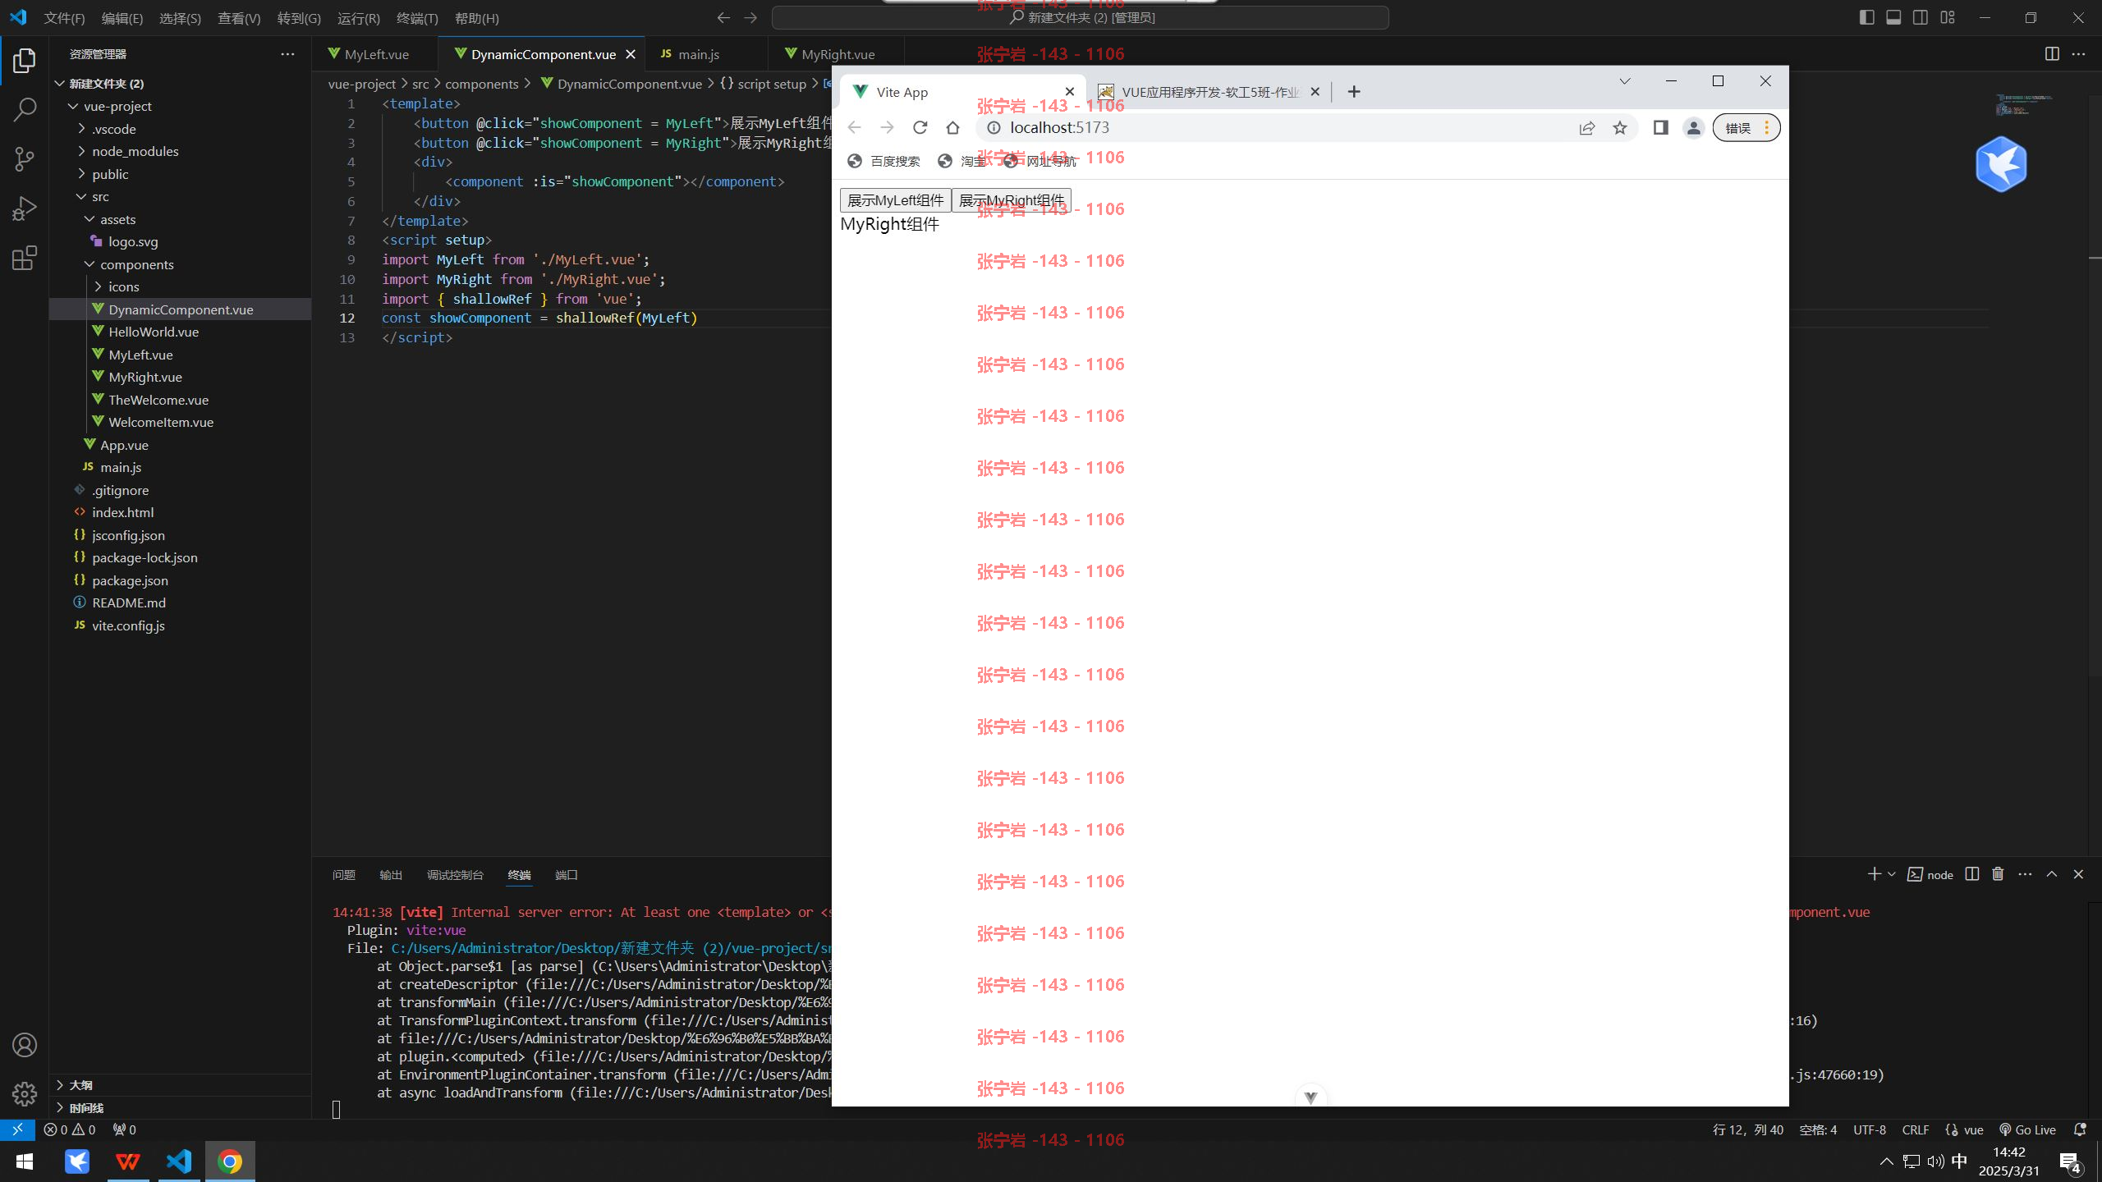This screenshot has width=2102, height=1182.
Task: Click the VS Code command center search box
Action: pyautogui.click(x=1081, y=17)
